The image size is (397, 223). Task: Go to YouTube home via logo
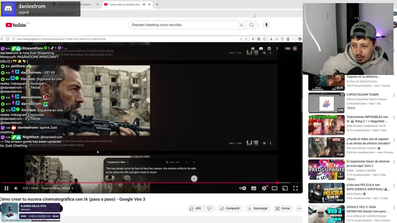pyautogui.click(x=16, y=25)
